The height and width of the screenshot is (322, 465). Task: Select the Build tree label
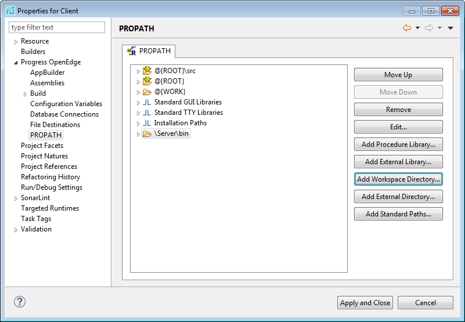38,93
